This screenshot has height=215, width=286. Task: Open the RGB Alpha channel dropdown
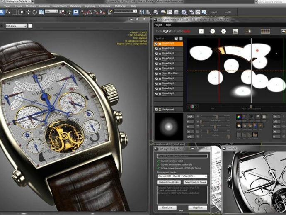[16, 26]
